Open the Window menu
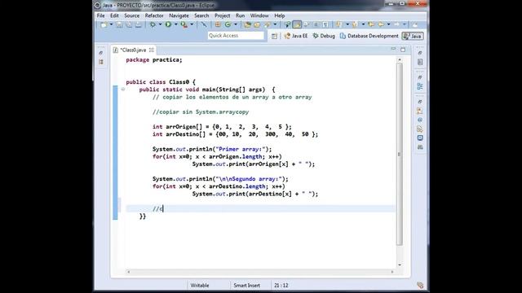Viewport: 522px width, 293px height. tap(259, 15)
